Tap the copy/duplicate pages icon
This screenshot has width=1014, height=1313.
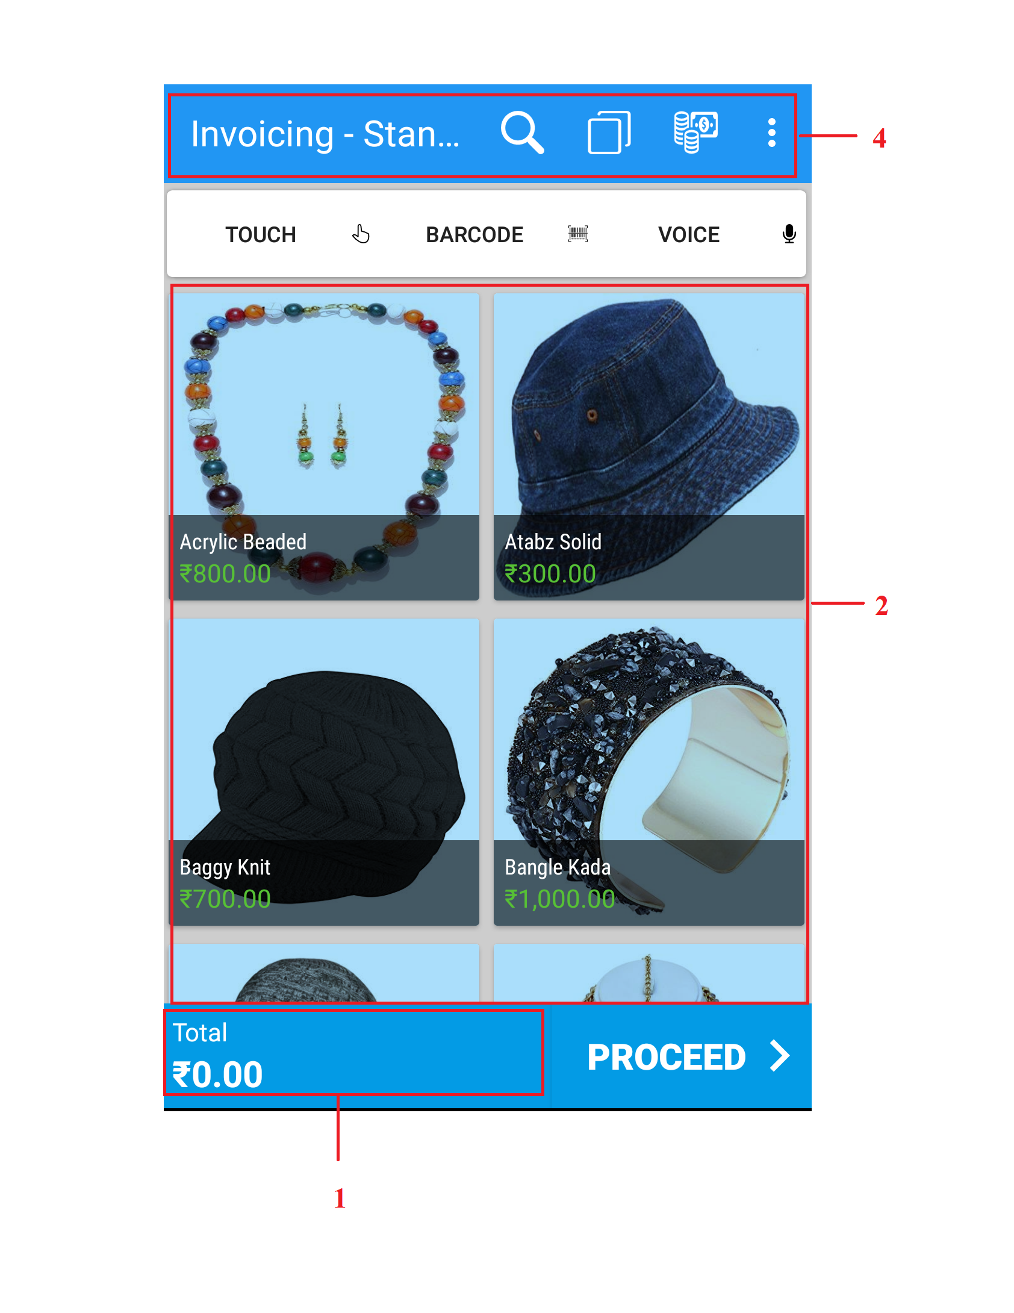pos(609,133)
